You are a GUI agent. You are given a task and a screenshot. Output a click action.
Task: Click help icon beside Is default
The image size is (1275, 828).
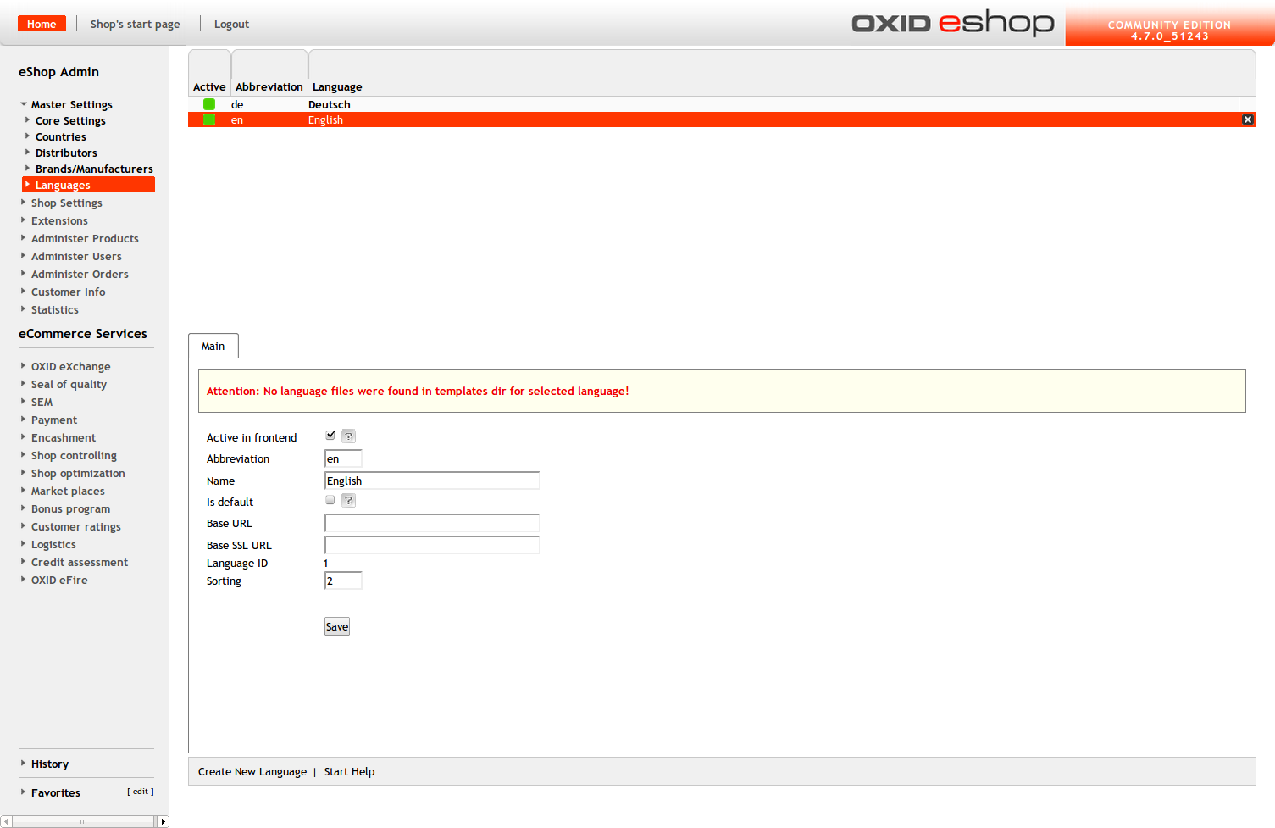pyautogui.click(x=348, y=501)
